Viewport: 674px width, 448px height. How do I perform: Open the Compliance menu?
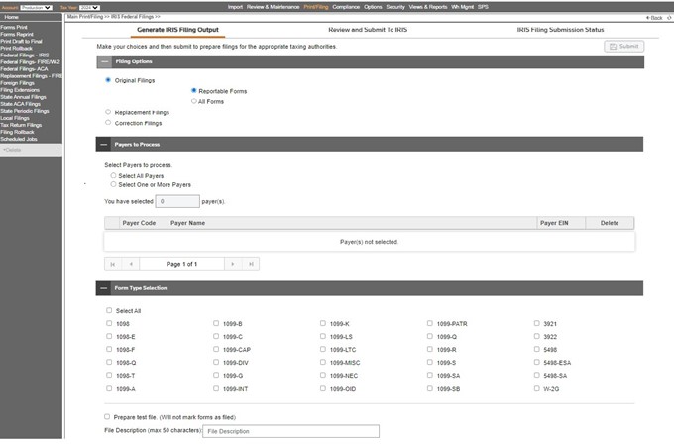(346, 7)
